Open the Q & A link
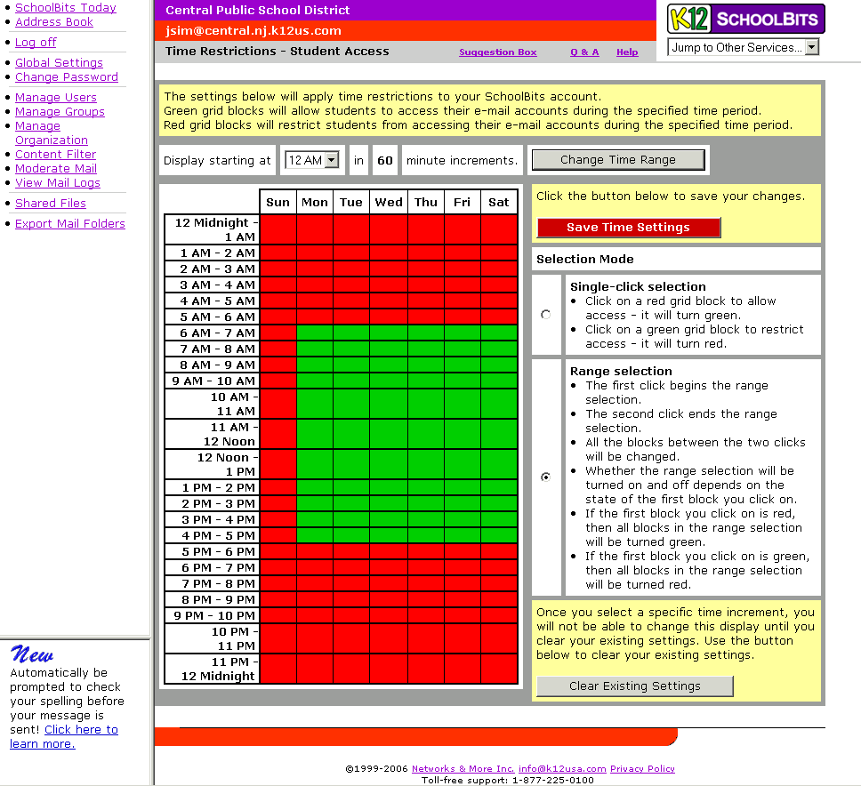Image resolution: width=861 pixels, height=786 pixels. (x=584, y=52)
